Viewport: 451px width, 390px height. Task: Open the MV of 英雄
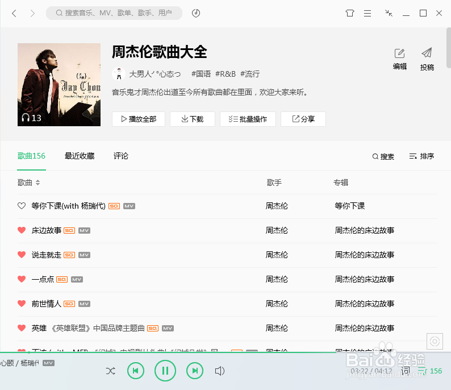168,329
